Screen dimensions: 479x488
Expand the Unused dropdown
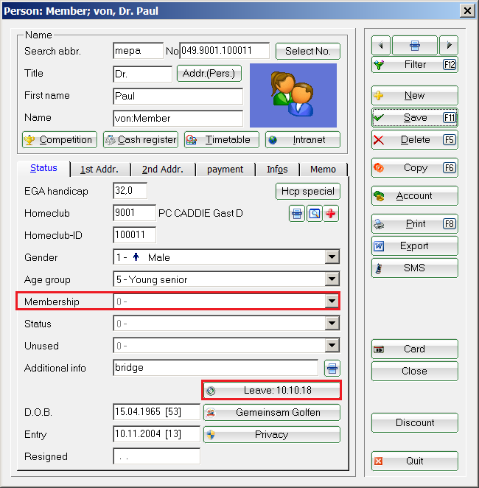[332, 346]
